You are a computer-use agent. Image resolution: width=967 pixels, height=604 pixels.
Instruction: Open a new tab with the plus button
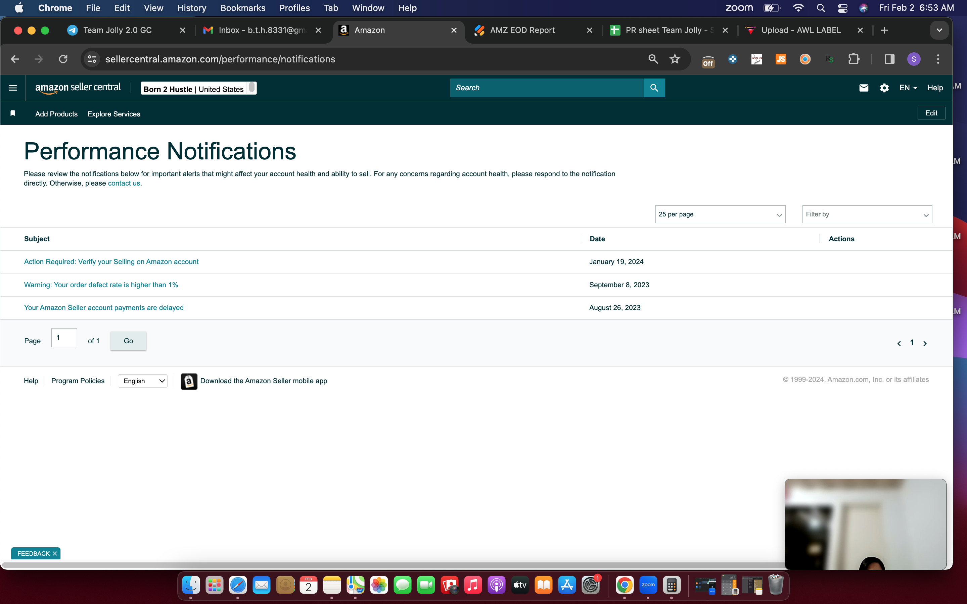click(x=884, y=30)
